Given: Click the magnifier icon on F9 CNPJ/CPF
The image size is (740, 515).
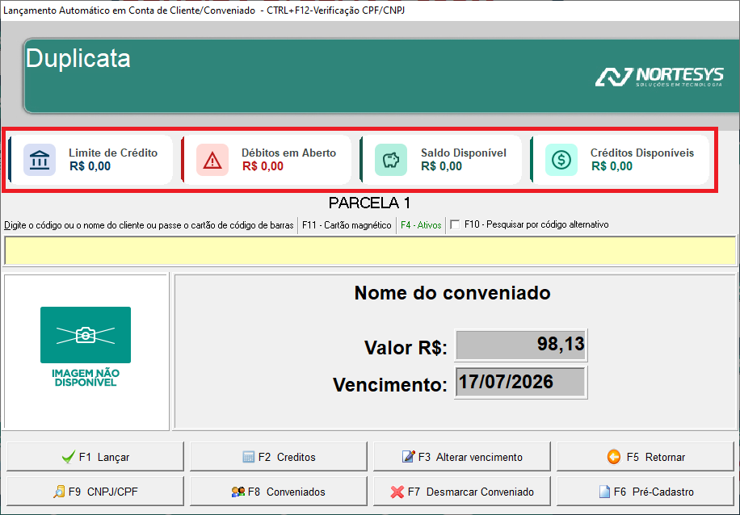Looking at the screenshot, I should [58, 492].
